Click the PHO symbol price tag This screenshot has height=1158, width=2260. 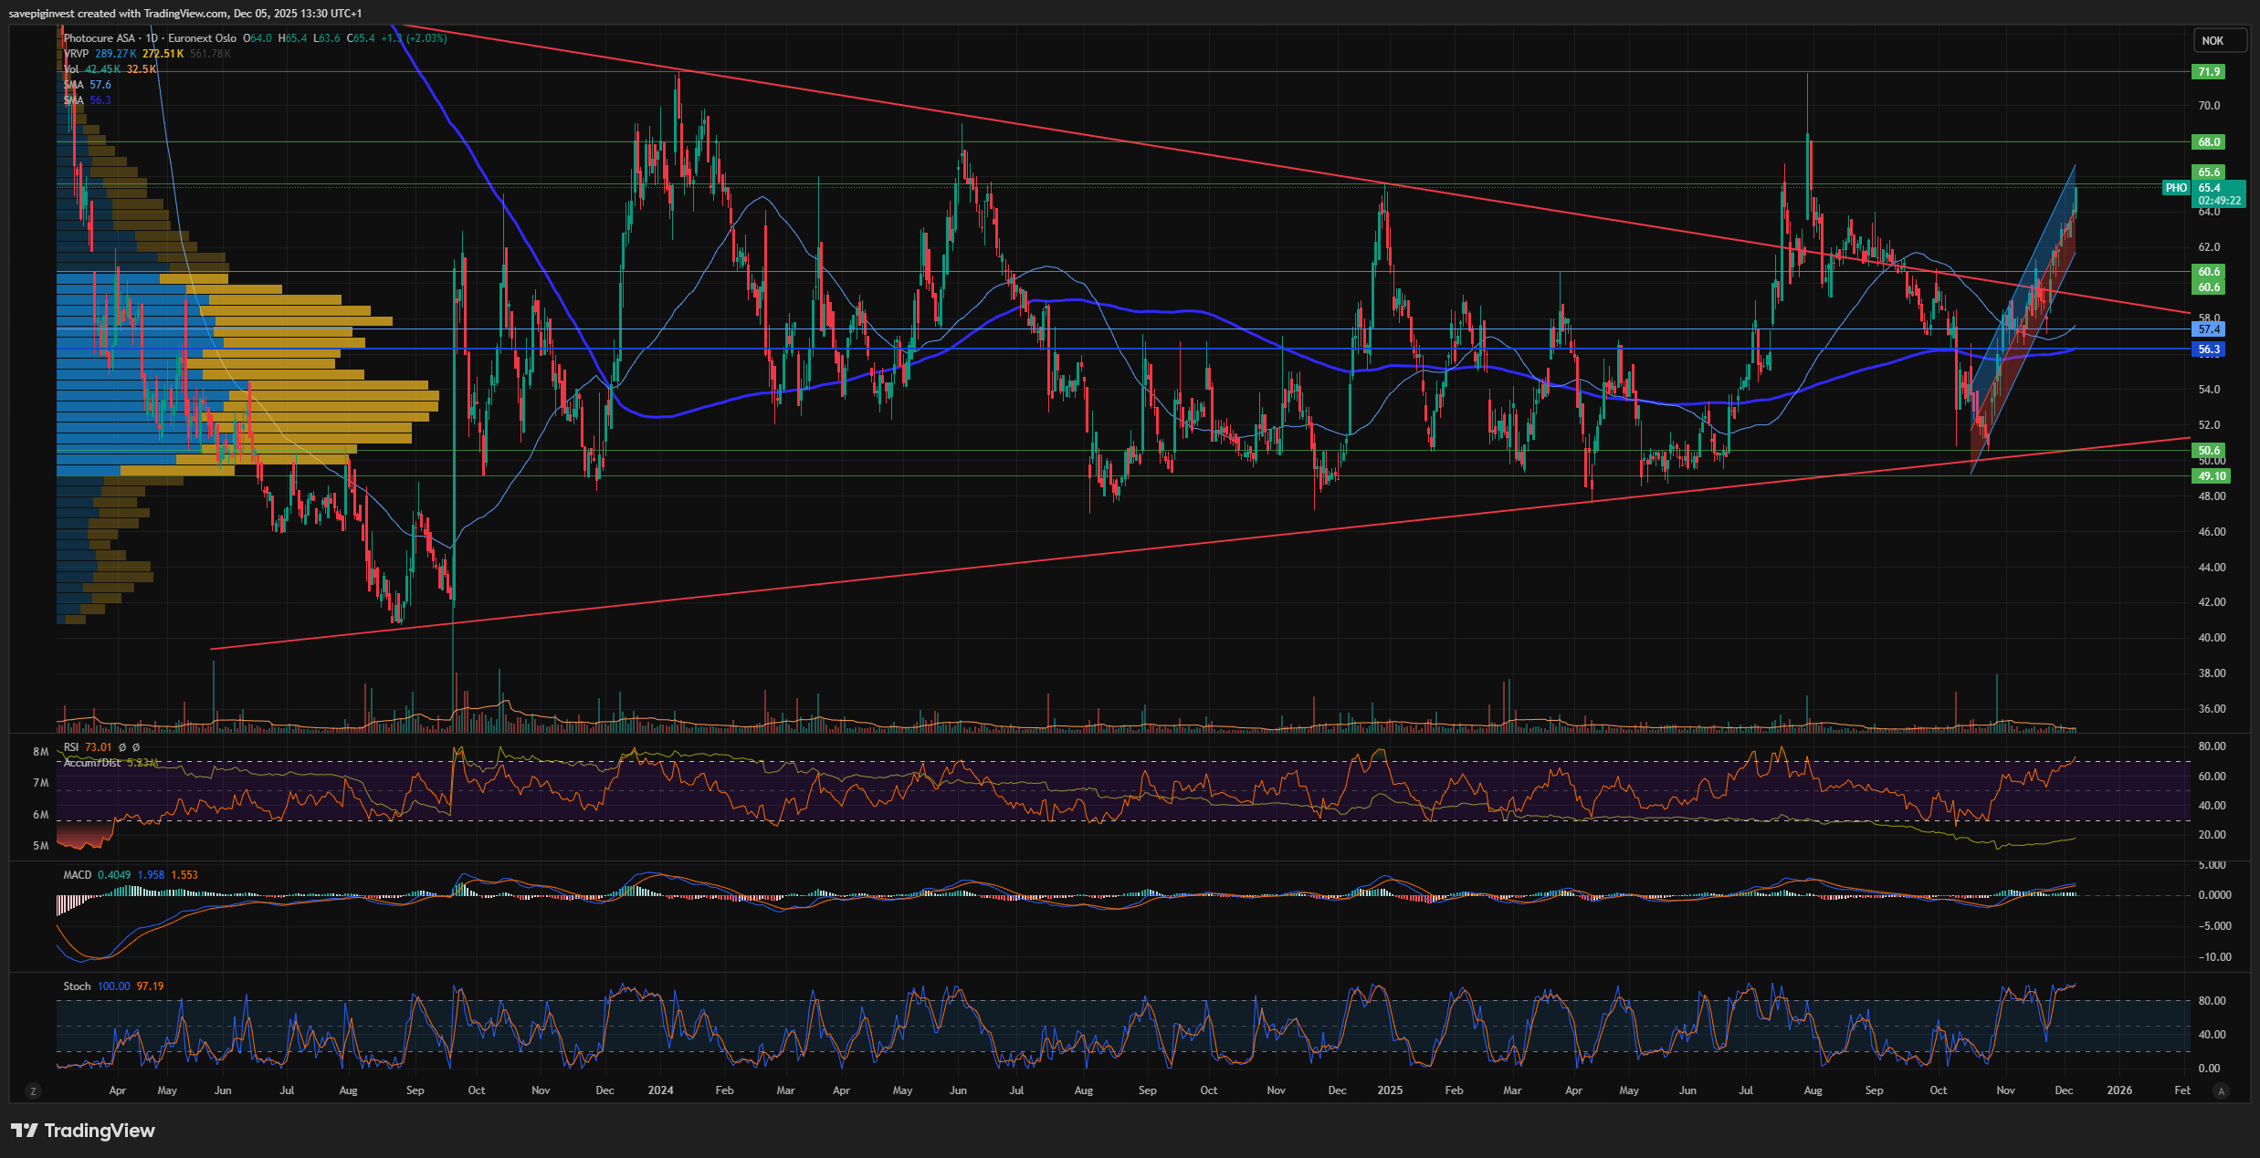click(2176, 188)
